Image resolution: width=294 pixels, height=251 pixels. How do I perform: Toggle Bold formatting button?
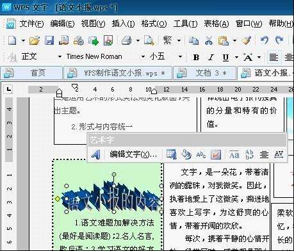click(x=196, y=57)
